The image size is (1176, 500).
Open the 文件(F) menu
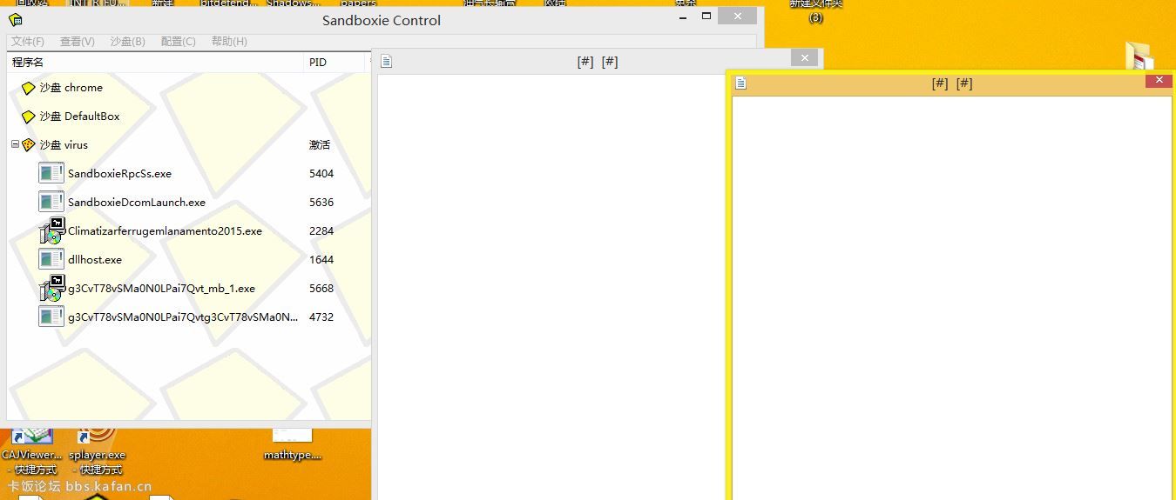click(28, 41)
